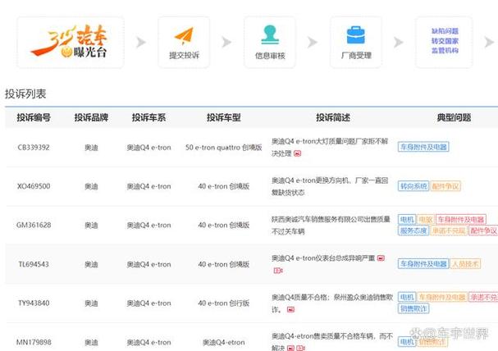
Task: Open complaint 奥迪Q4 e-tron仪表台总成异响严重
Action: point(323,258)
